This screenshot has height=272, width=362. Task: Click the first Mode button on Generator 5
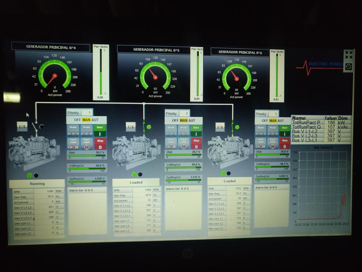point(171,130)
